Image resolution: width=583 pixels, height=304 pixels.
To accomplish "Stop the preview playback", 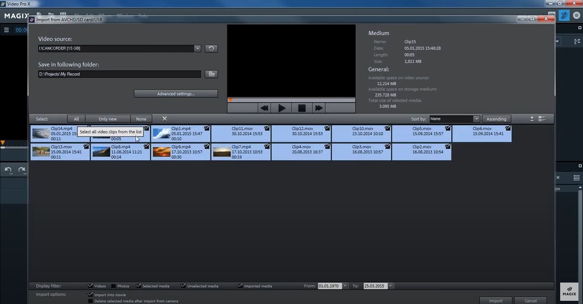I will tap(302, 108).
